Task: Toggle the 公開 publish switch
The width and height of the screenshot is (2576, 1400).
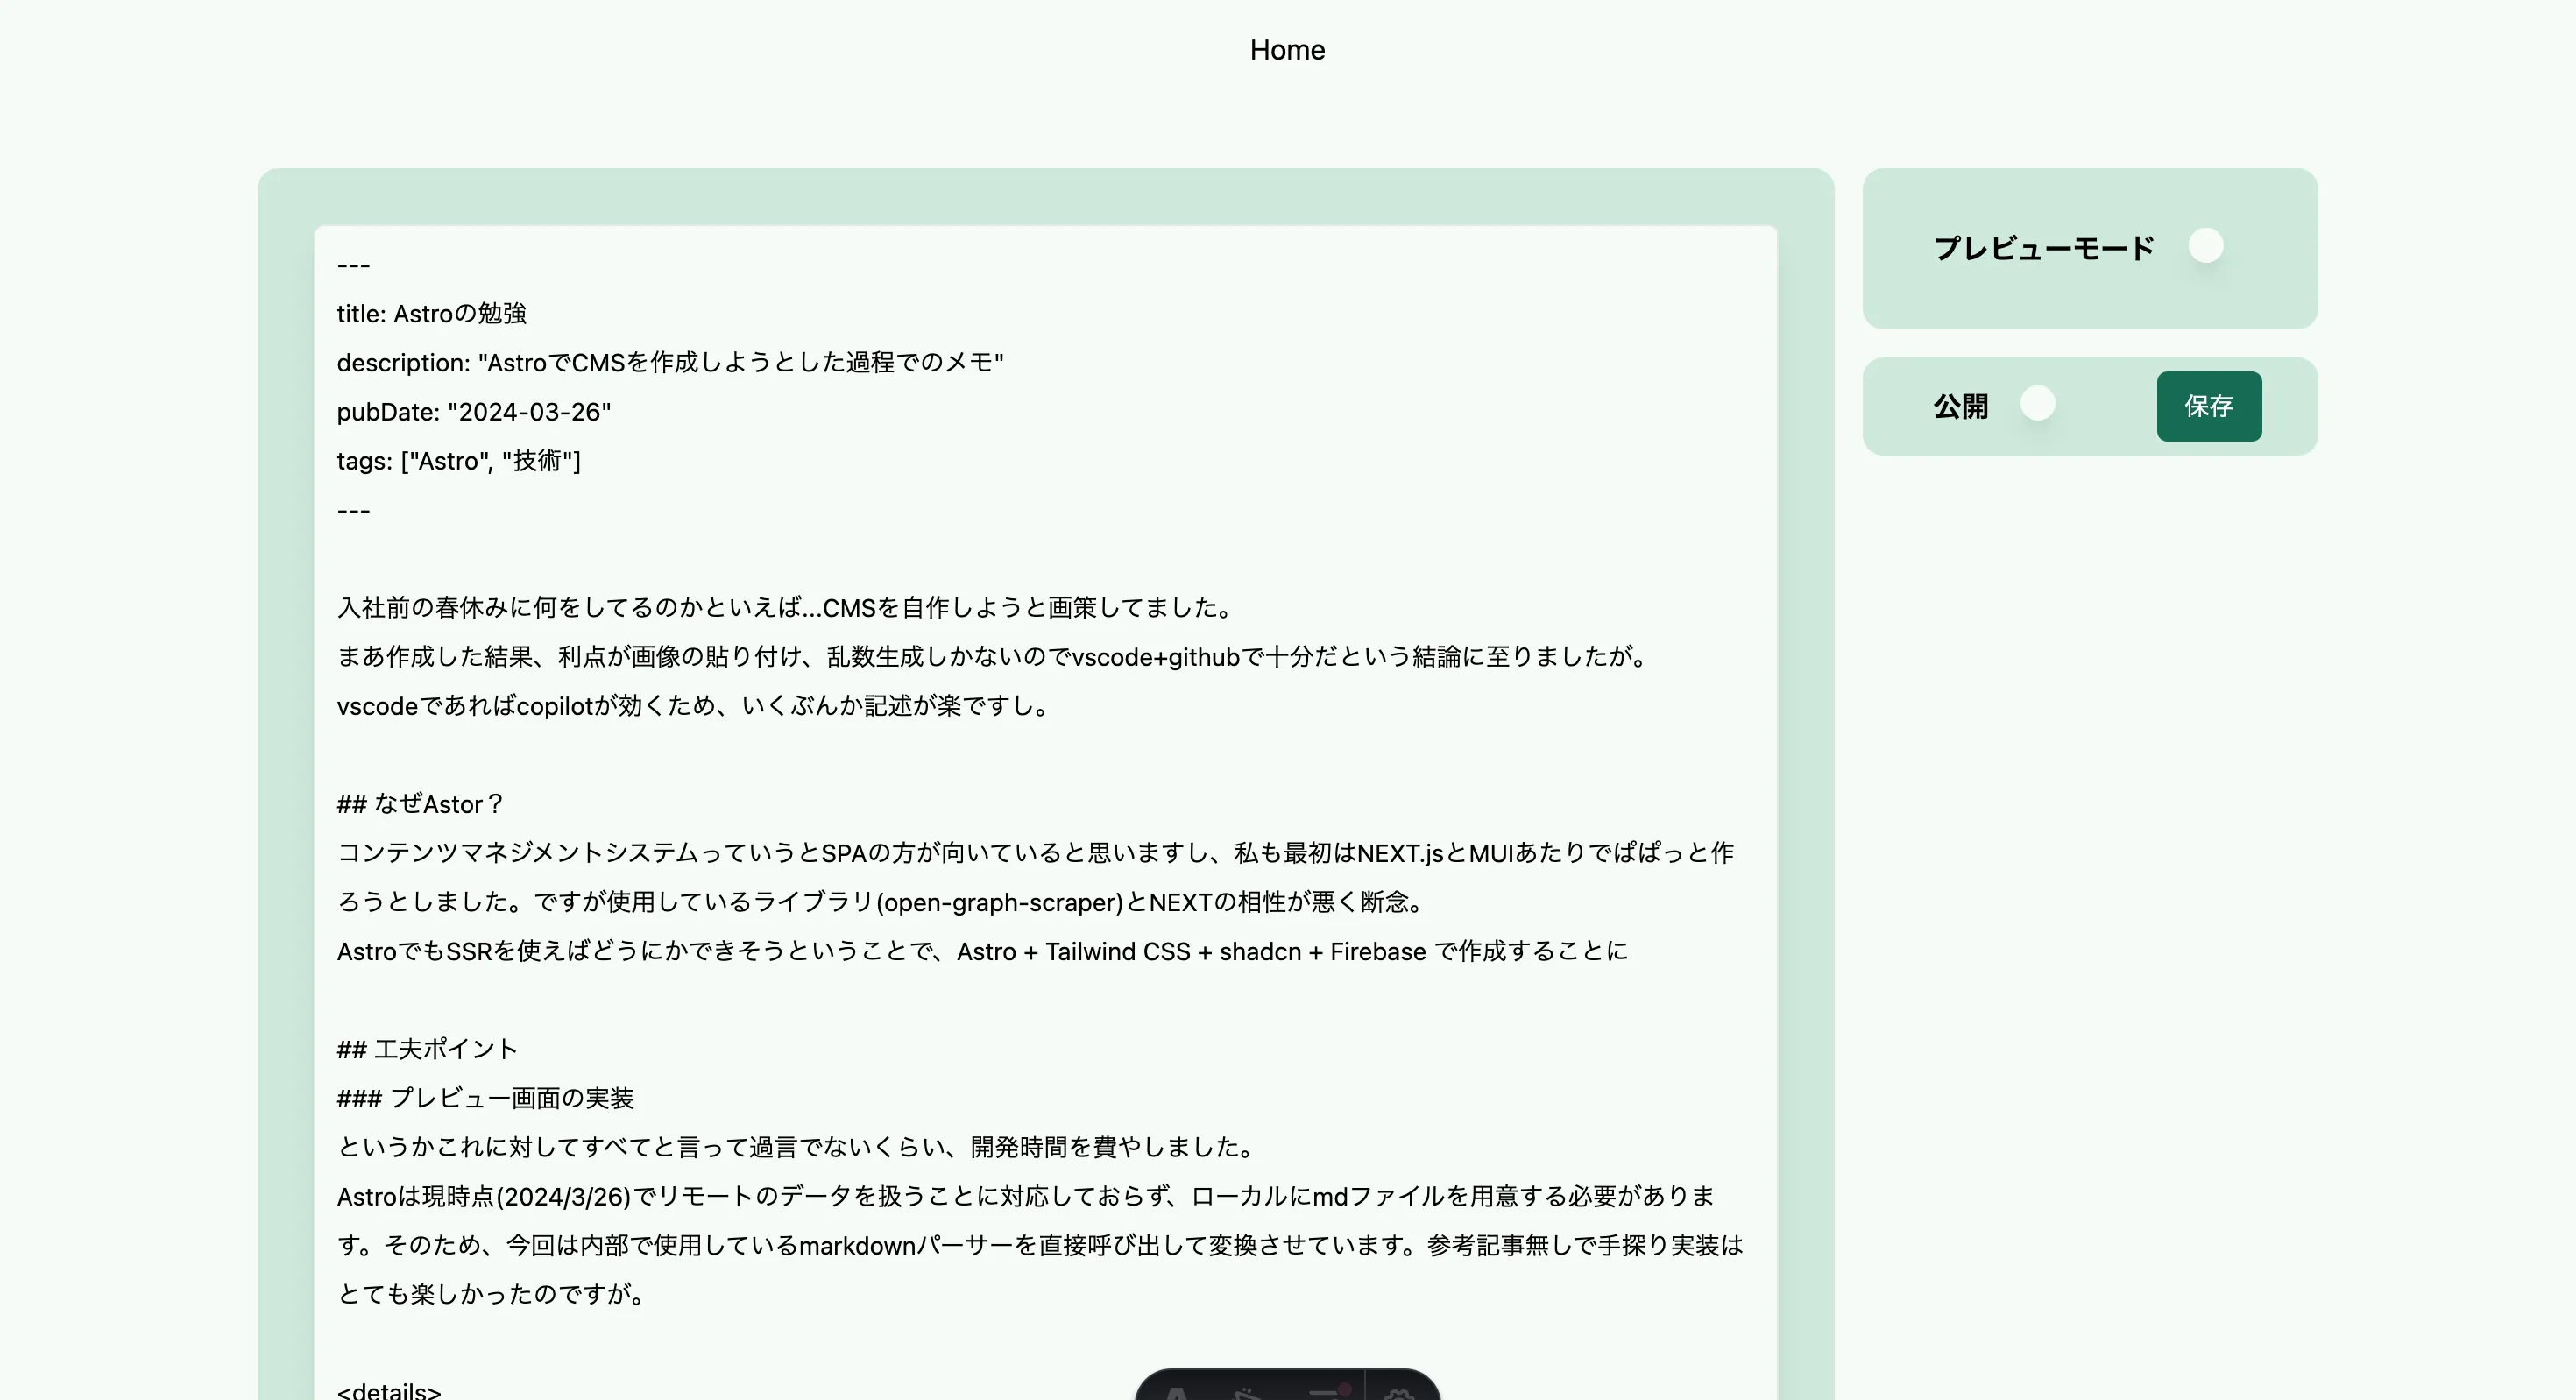Action: [x=2037, y=404]
